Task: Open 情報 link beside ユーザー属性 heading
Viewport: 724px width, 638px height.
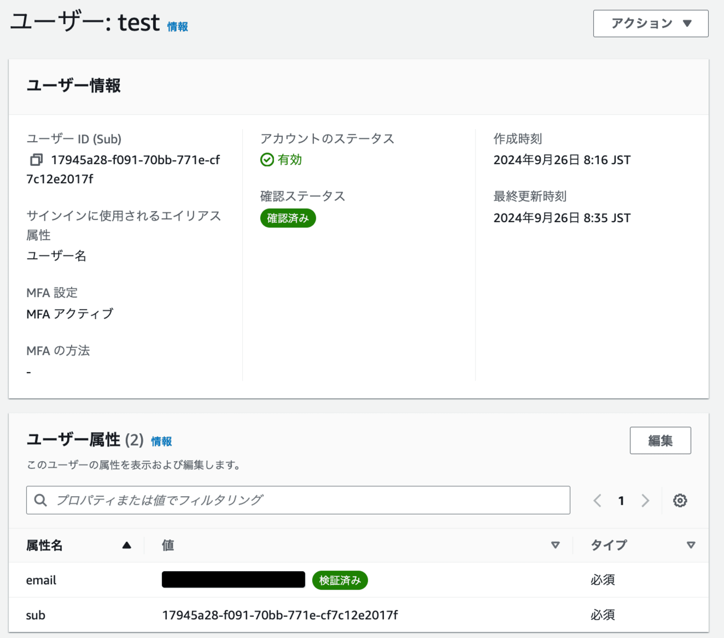Action: pos(161,441)
